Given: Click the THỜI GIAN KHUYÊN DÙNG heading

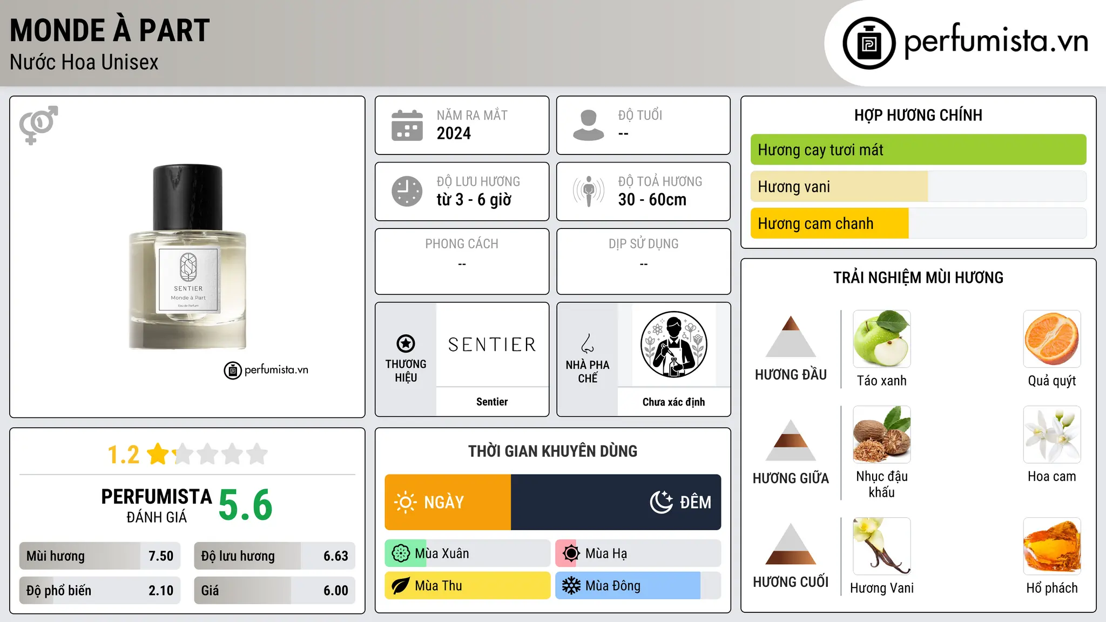Looking at the screenshot, I should pos(553,451).
